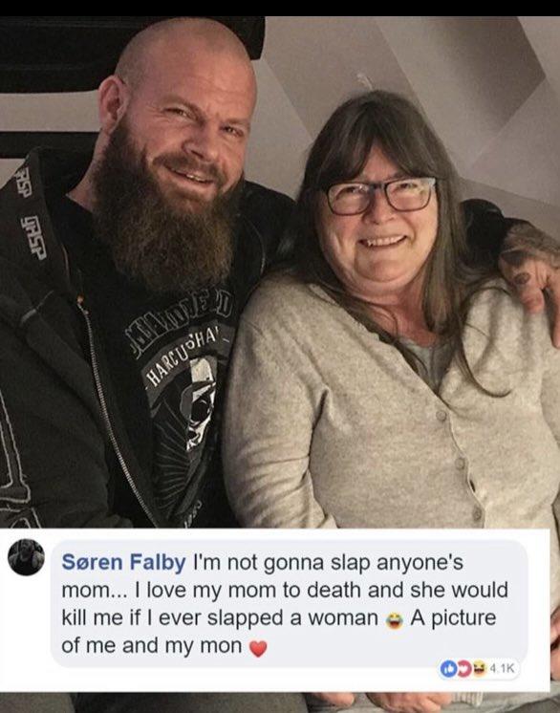Click the GASP logo on hoodie collar
This screenshot has width=560, height=713.
click(33, 236)
